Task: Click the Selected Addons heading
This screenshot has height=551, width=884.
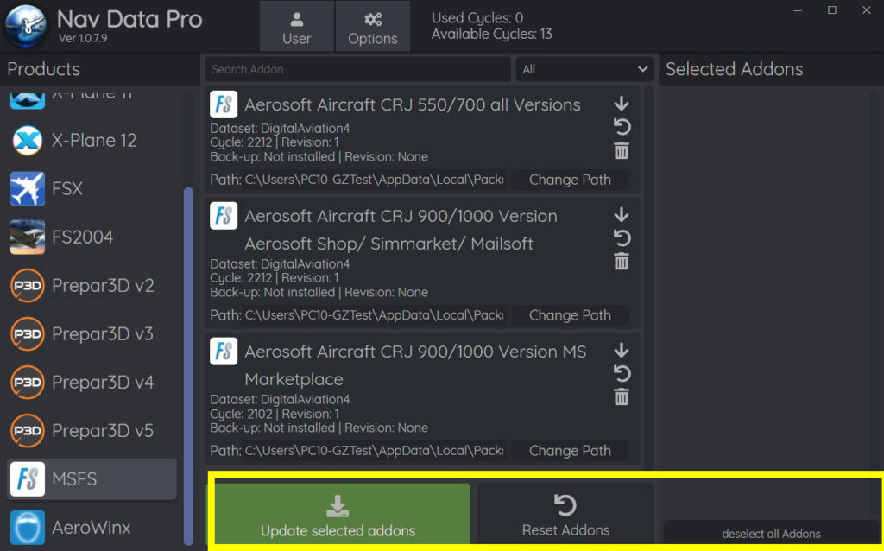Action: pyautogui.click(x=735, y=69)
